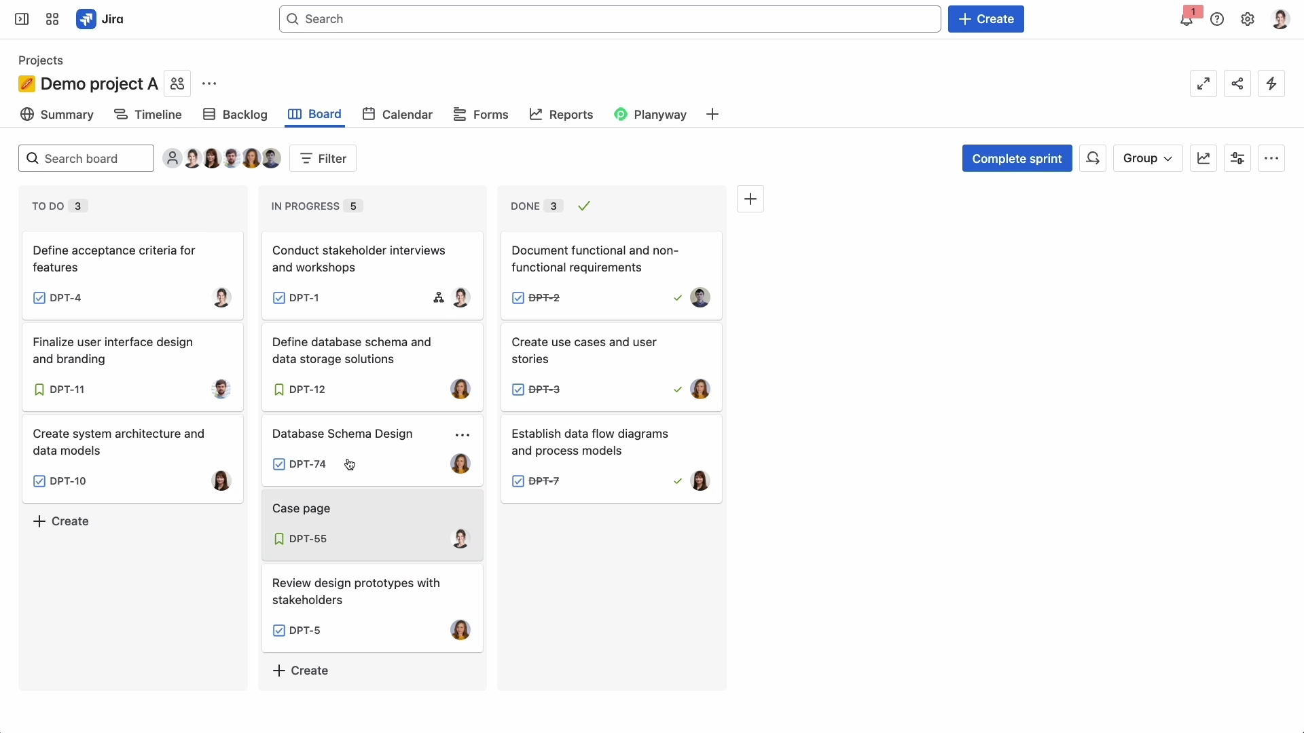The height and width of the screenshot is (733, 1304).
Task: Click the automation lightning bolt icon
Action: tap(1271, 83)
